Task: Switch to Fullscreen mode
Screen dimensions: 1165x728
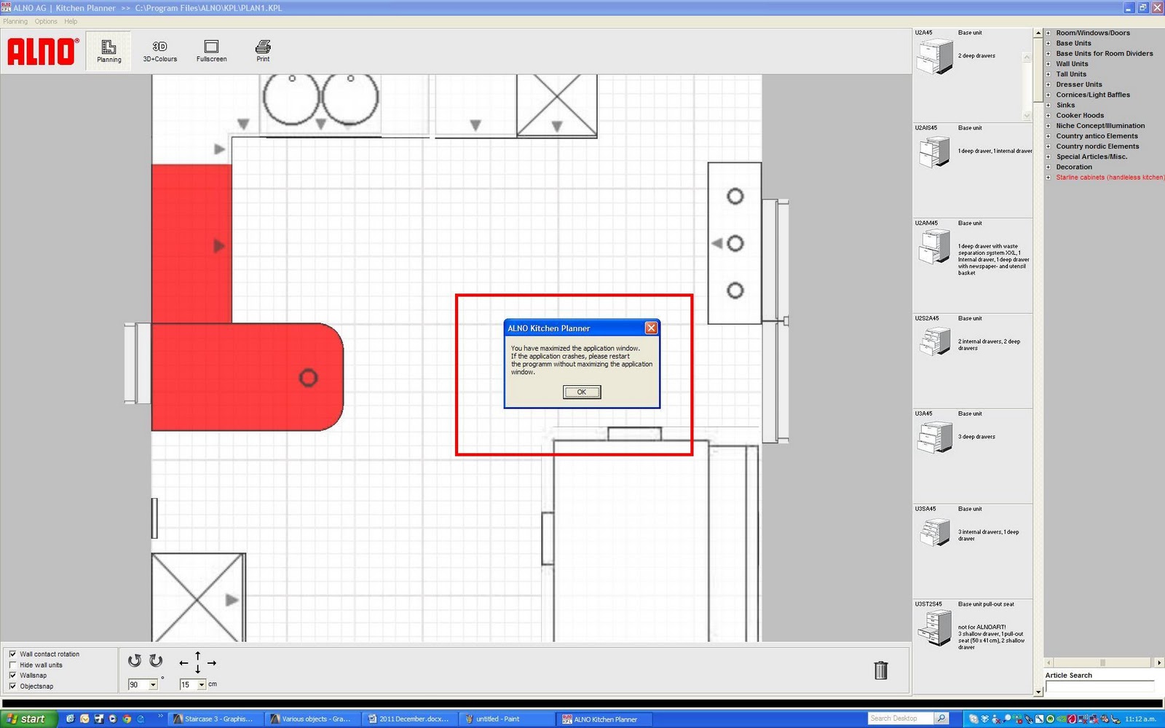Action: 211,51
